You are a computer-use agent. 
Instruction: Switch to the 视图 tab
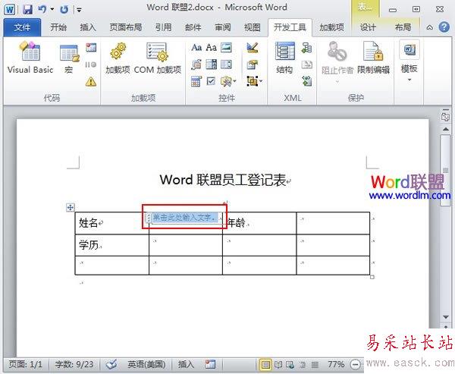tap(253, 27)
